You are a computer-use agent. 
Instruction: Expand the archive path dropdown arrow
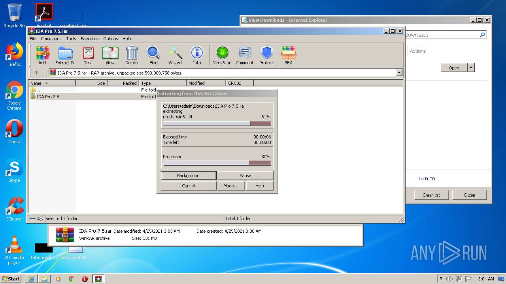coord(399,73)
